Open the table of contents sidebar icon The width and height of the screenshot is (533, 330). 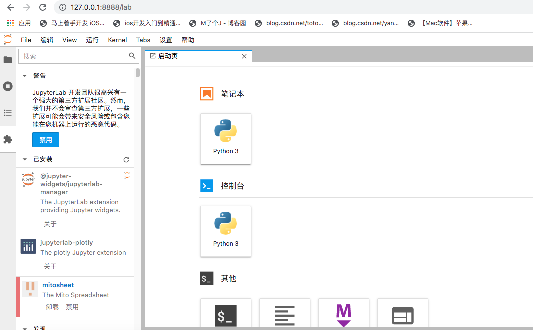(x=7, y=112)
